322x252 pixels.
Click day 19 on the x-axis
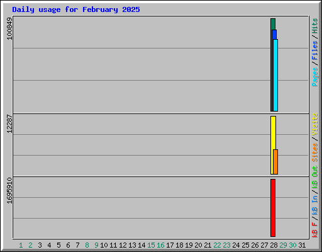[x=189, y=245]
